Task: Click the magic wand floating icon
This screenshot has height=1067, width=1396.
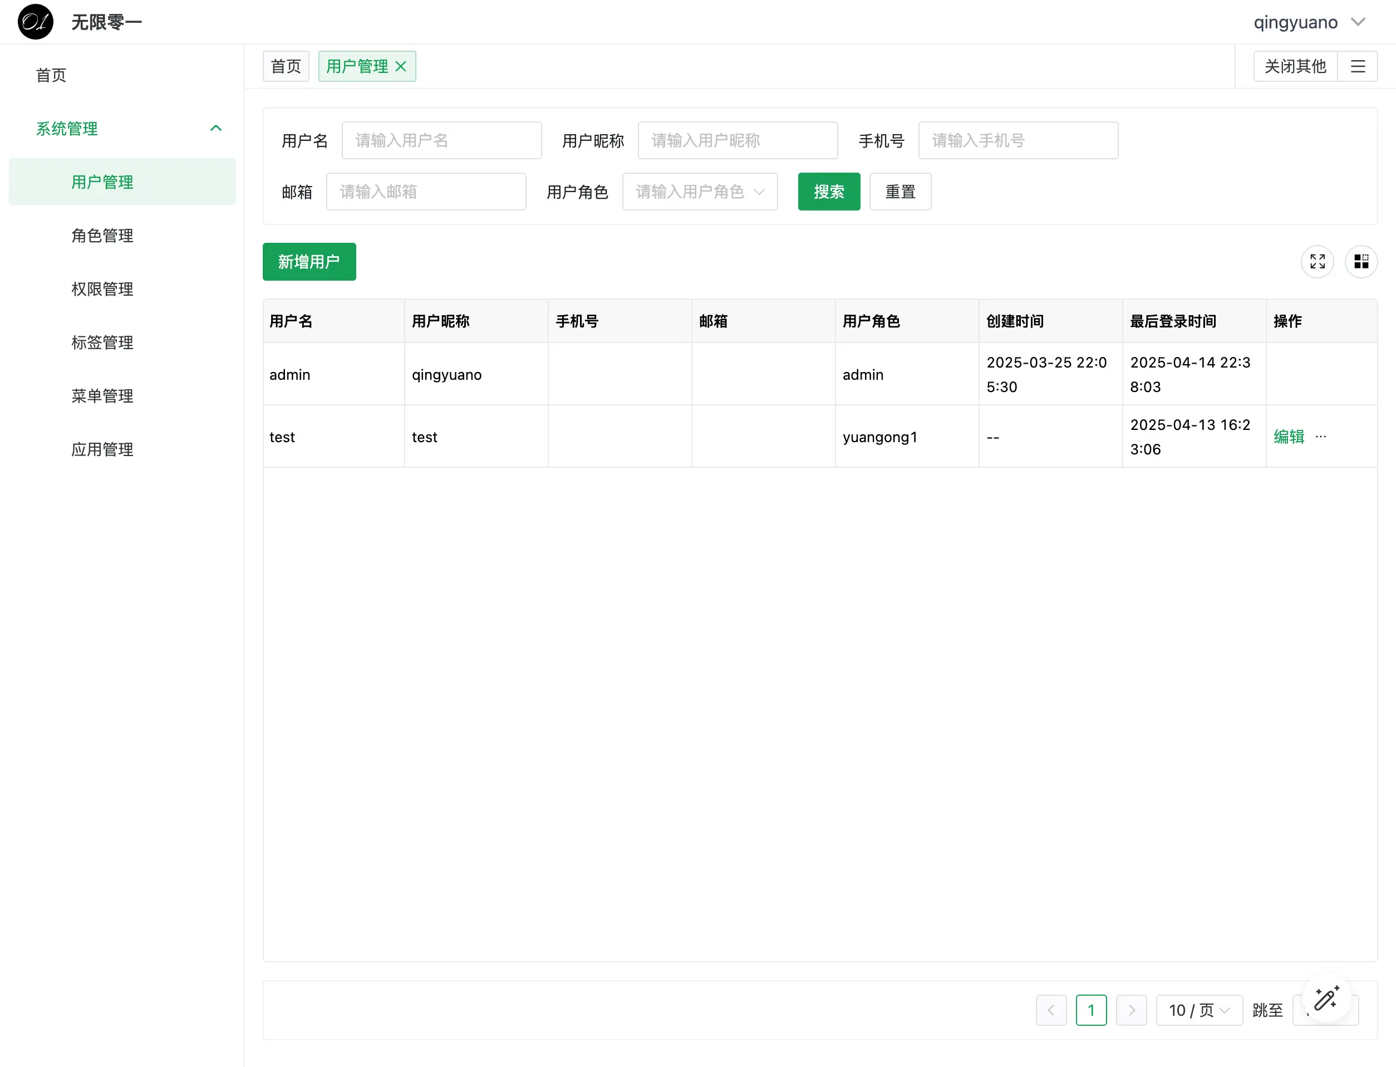Action: 1325,999
